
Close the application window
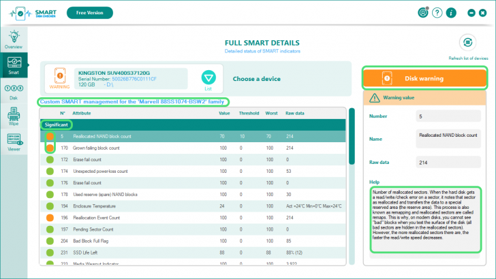482,13
